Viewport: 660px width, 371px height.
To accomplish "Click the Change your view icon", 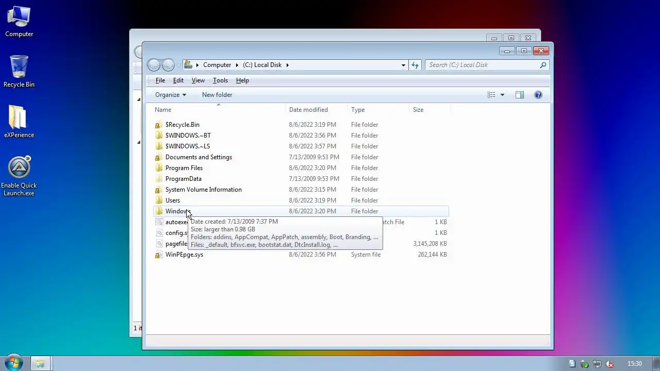I will (491, 95).
